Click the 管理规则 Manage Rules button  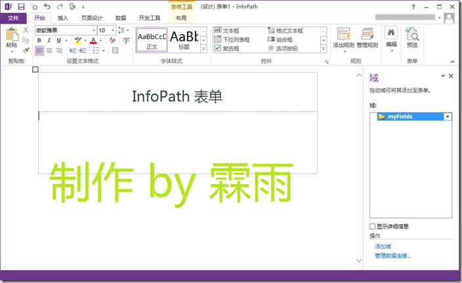click(367, 37)
